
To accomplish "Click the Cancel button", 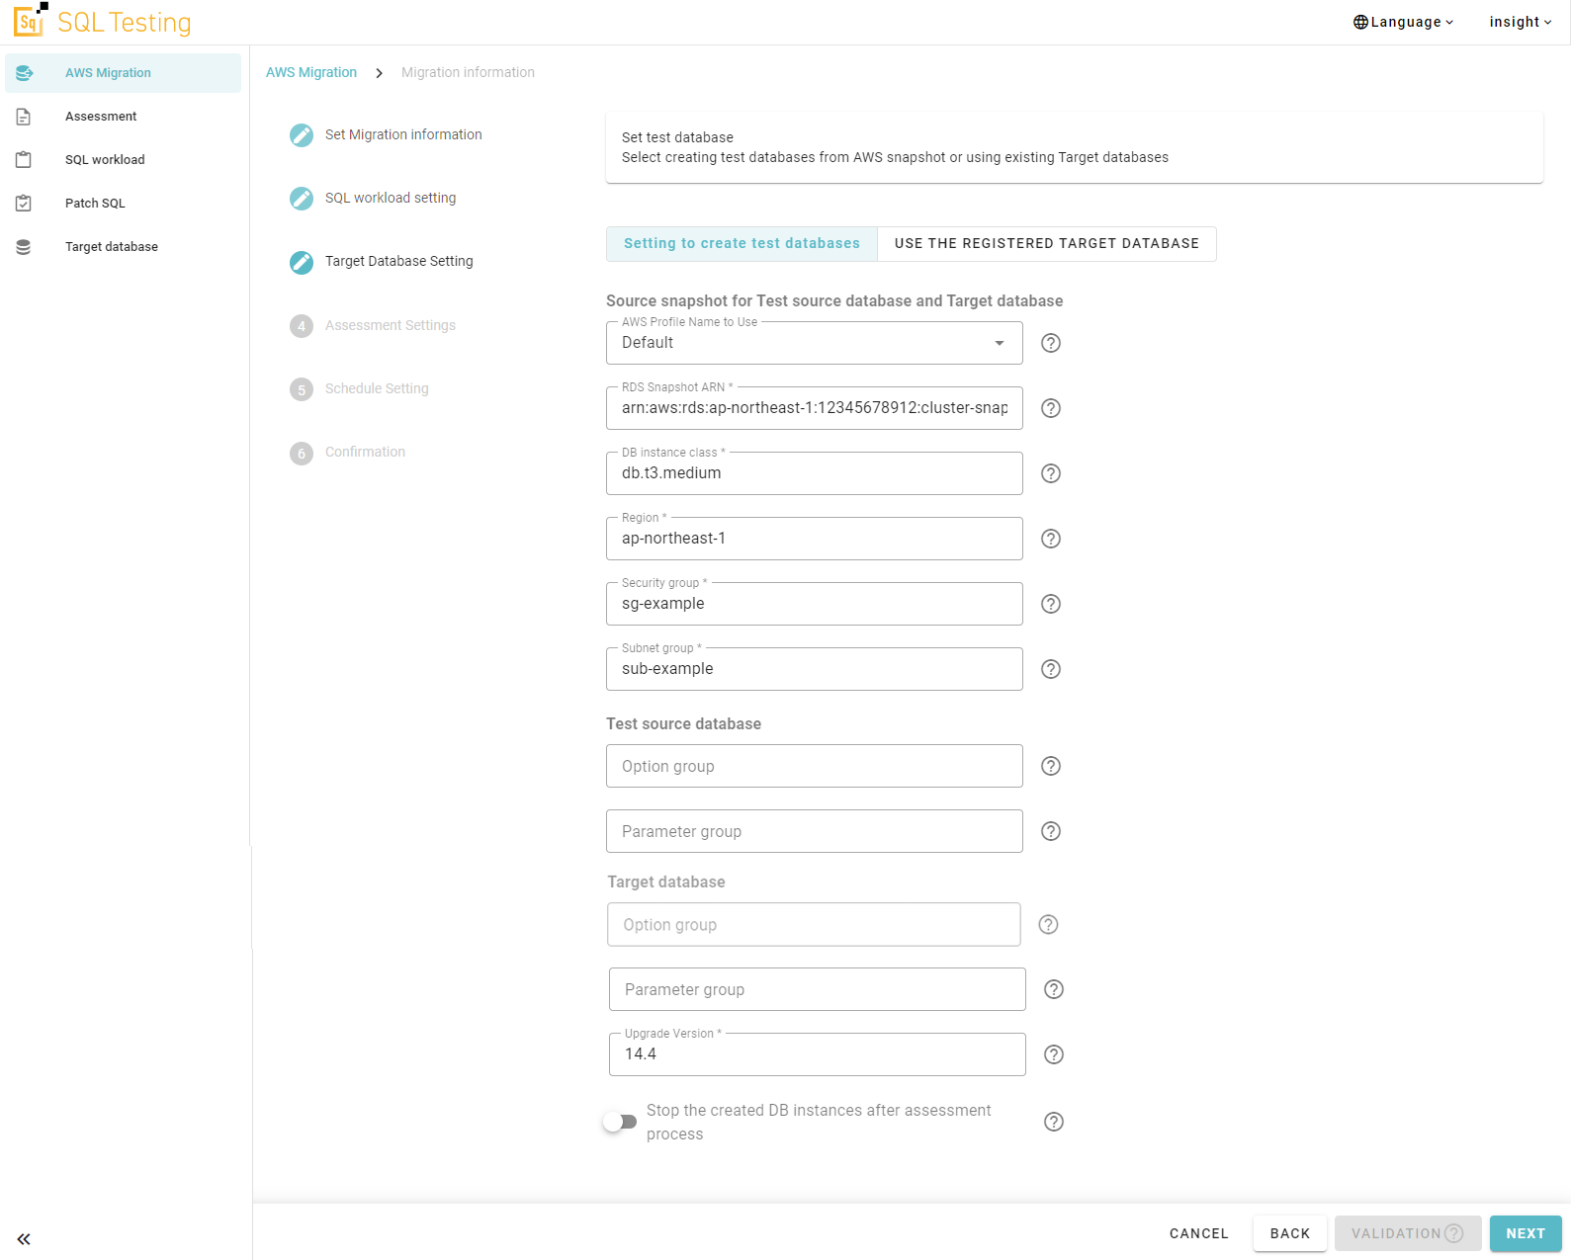I will pyautogui.click(x=1199, y=1233).
